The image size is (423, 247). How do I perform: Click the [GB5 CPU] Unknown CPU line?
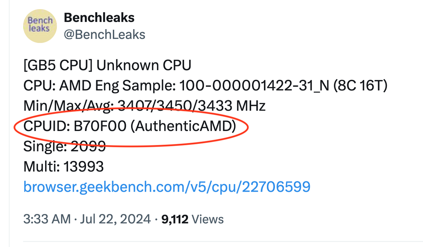coord(107,65)
